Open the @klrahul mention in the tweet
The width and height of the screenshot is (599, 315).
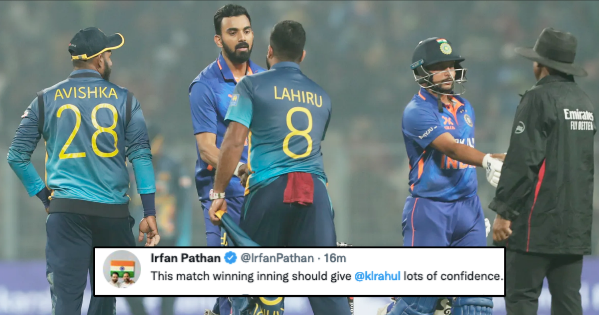pyautogui.click(x=378, y=276)
